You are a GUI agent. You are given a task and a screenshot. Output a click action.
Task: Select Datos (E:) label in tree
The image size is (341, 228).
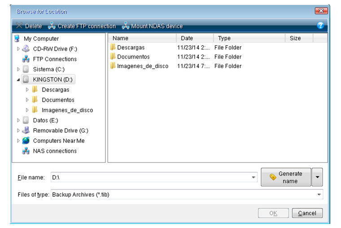[45, 120]
